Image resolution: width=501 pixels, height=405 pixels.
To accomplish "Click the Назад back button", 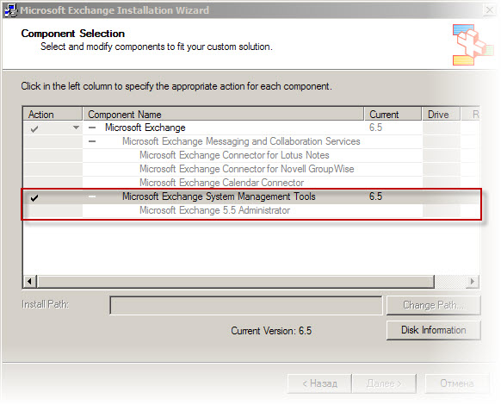I will pos(319,383).
